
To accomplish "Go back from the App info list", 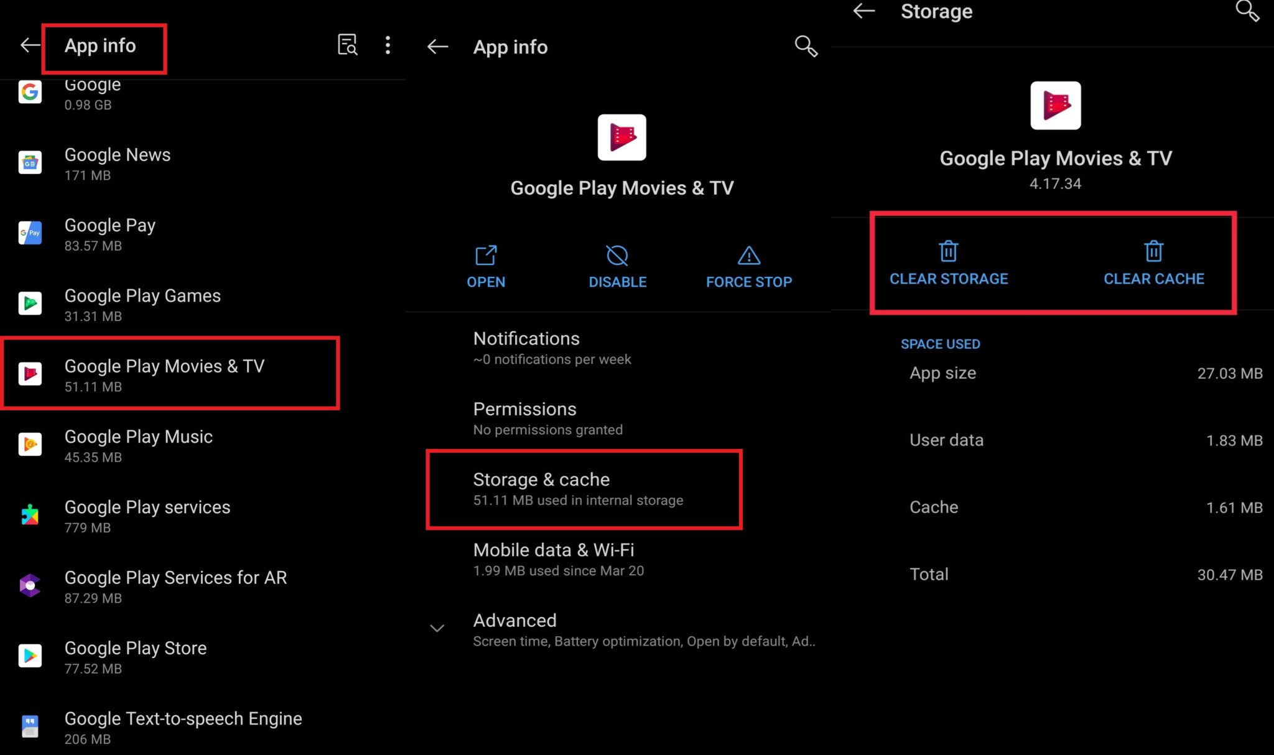I will click(30, 45).
